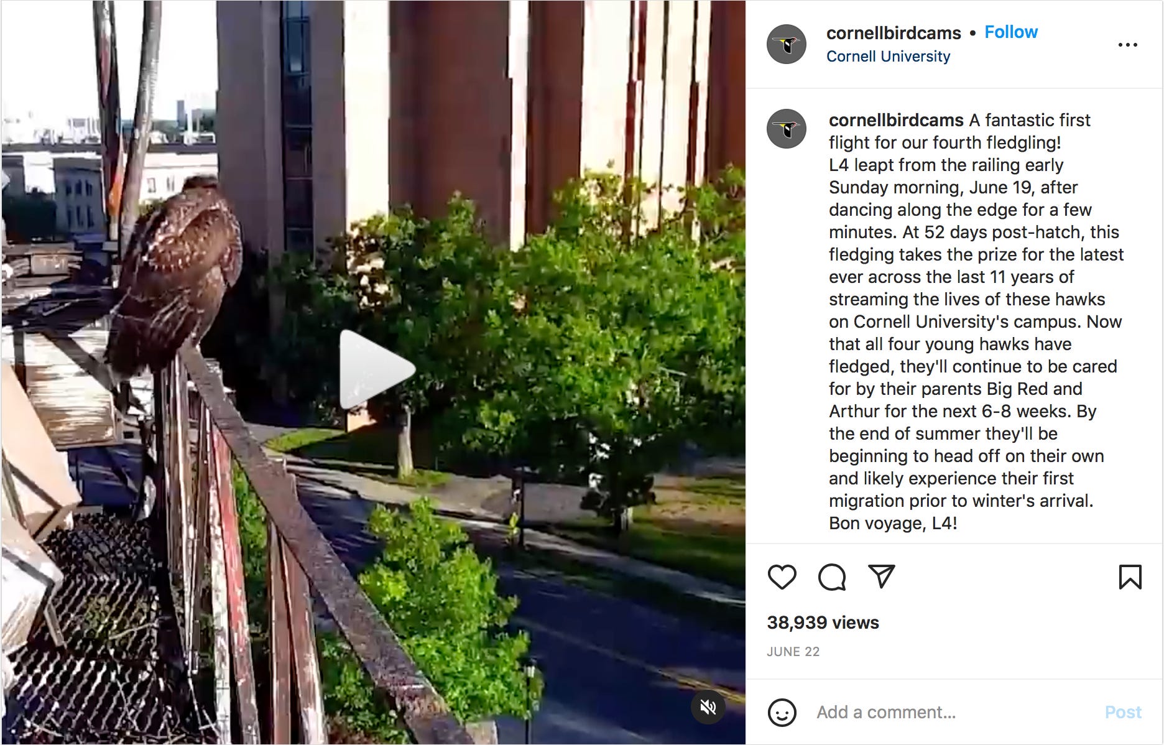The width and height of the screenshot is (1164, 745).
Task: Open comments via the speech bubble icon
Action: (832, 577)
